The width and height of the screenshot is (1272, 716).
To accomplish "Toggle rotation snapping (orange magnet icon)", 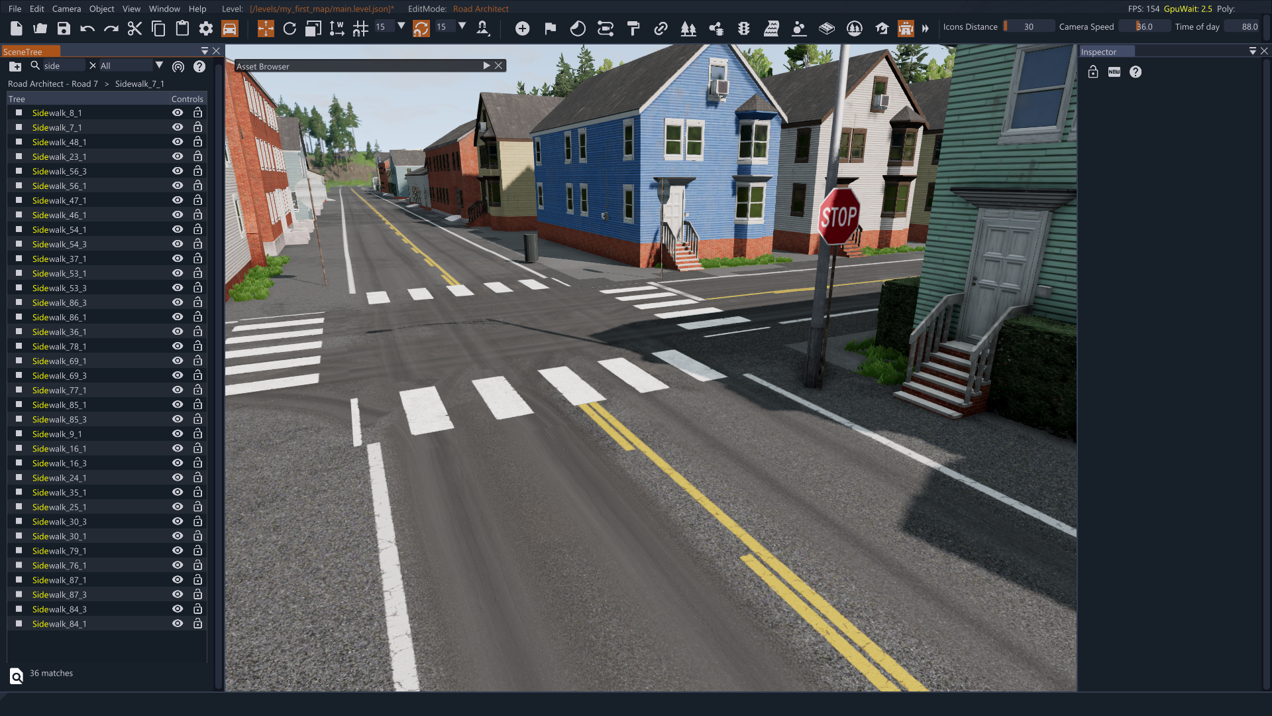I will 421,28.
